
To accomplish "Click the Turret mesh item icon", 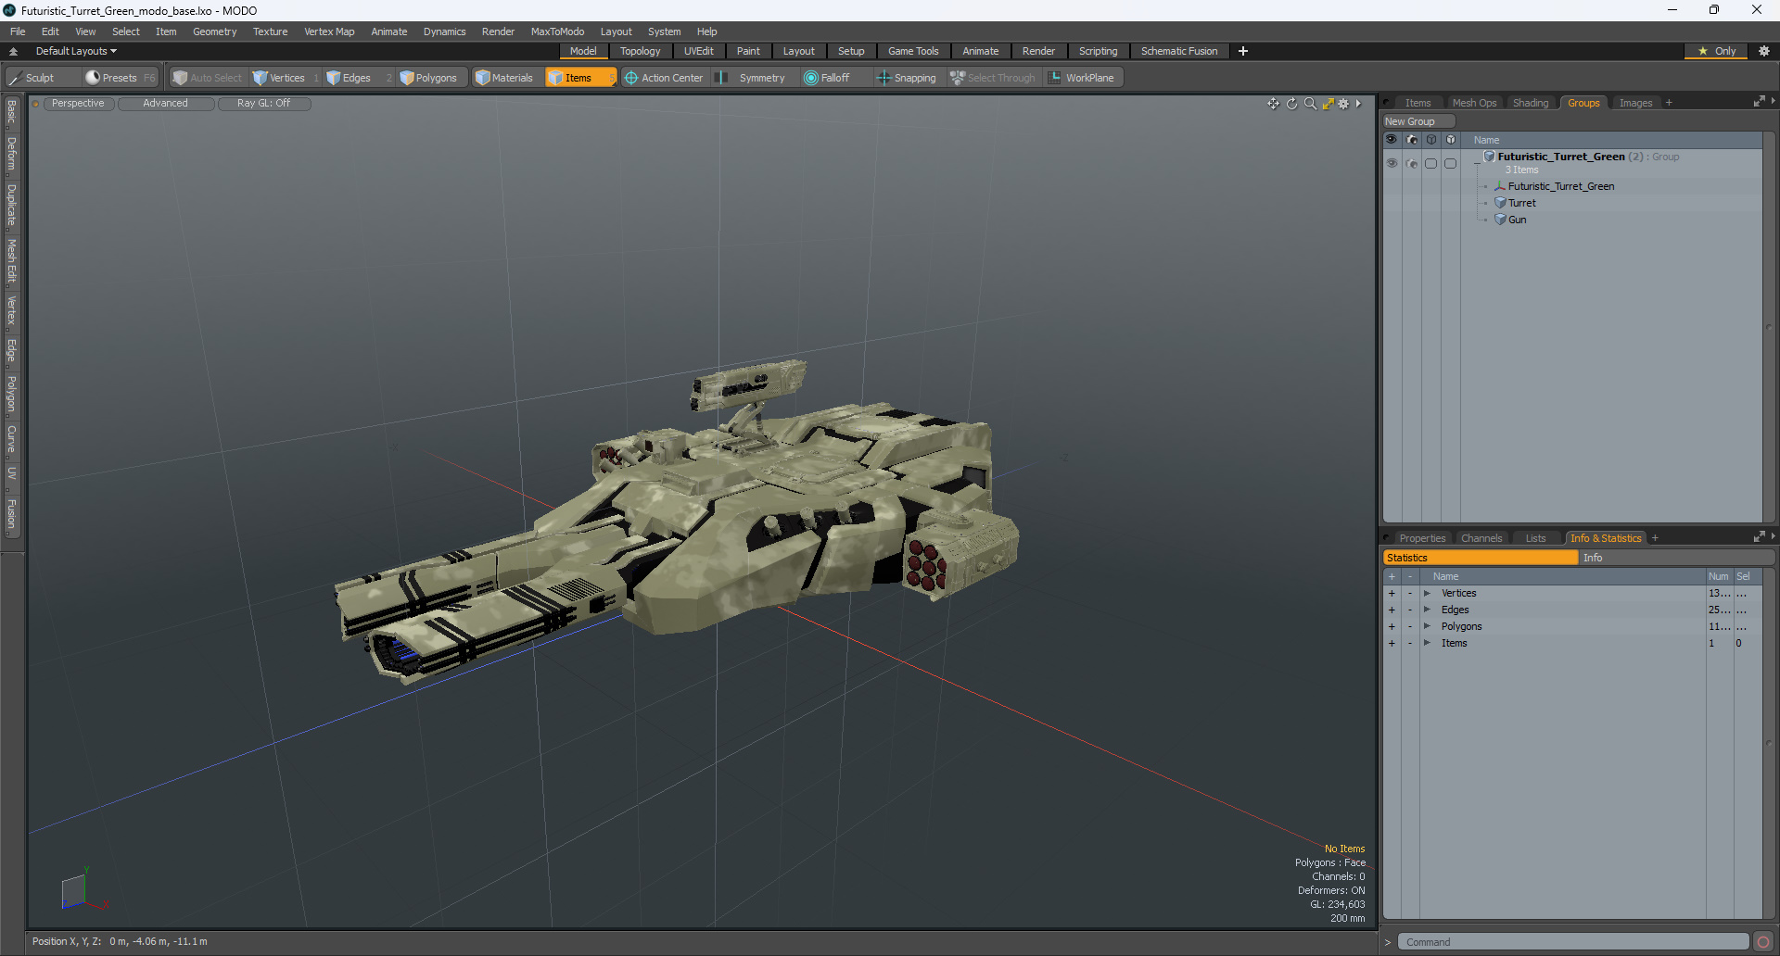I will coord(1500,203).
